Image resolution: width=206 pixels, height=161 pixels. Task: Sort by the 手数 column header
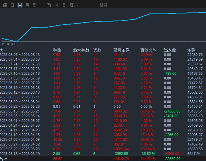coord(57,50)
